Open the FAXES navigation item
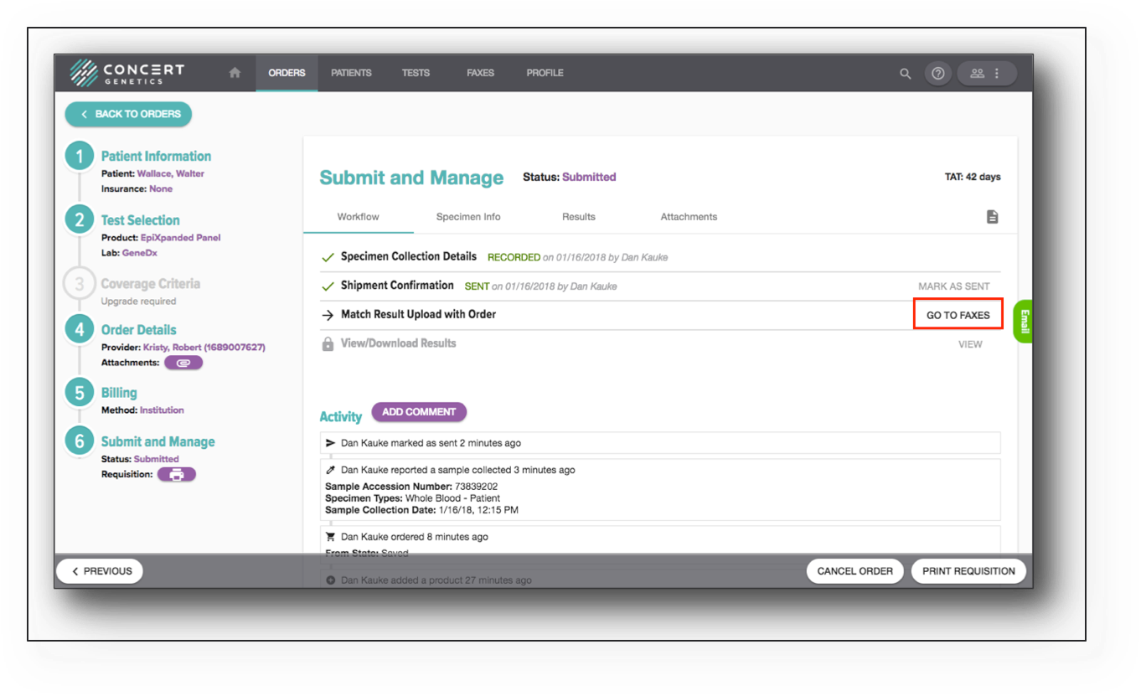 point(480,73)
